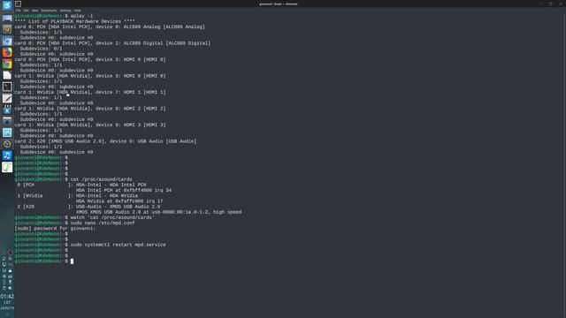The height and width of the screenshot is (318, 566).
Task: Open the View menu
Action: tap(34, 11)
